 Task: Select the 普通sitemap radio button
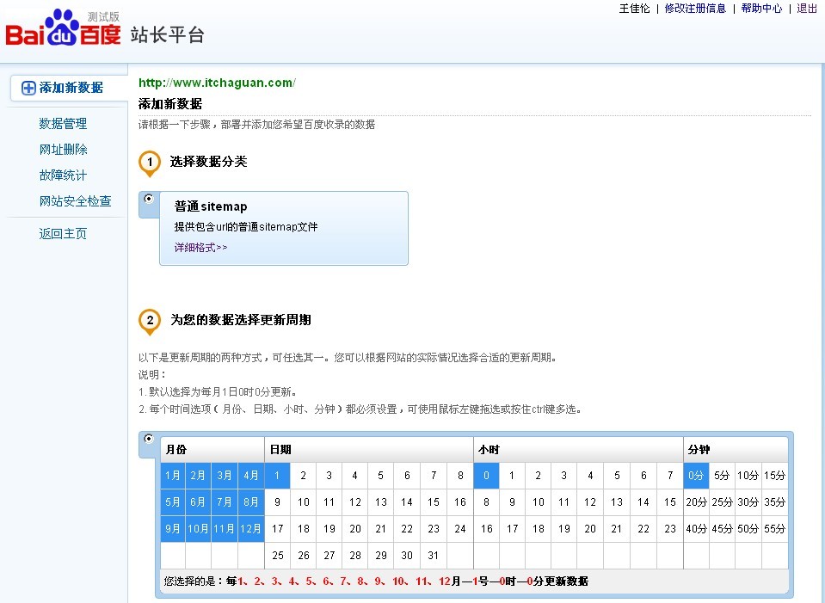tap(149, 199)
